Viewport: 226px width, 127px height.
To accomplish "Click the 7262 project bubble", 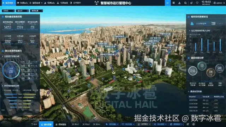I will click(x=193, y=71).
